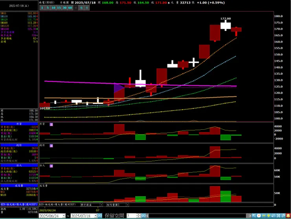Click the KEN indicator name in bottom bar
291x219 pixels.
tap(57, 204)
